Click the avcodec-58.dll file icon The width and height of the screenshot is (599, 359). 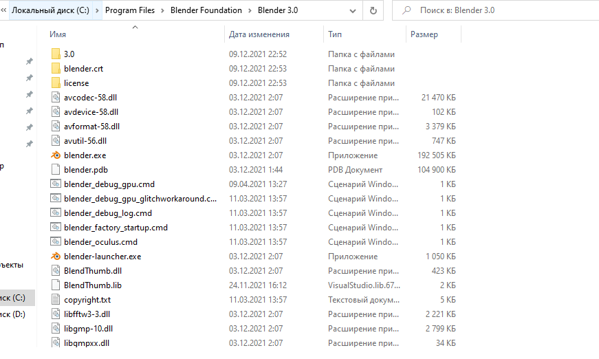click(56, 98)
